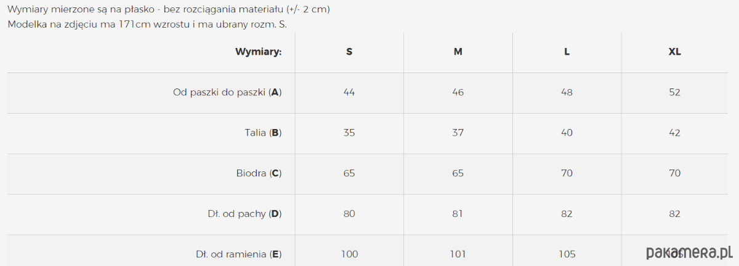The width and height of the screenshot is (739, 266).
Task: Click Biodra value 65 in S column
Action: 349,173
